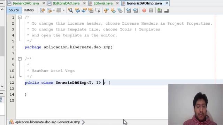Go to Next Bookmark icon
This screenshot has width=223, height=125.
tap(113, 10)
